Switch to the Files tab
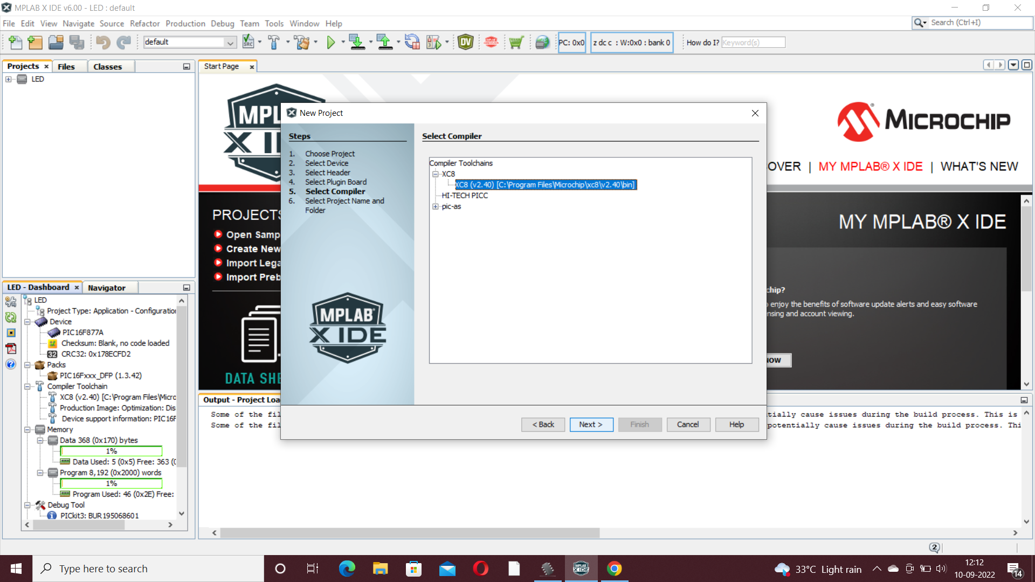This screenshot has height=582, width=1035. tap(66, 66)
